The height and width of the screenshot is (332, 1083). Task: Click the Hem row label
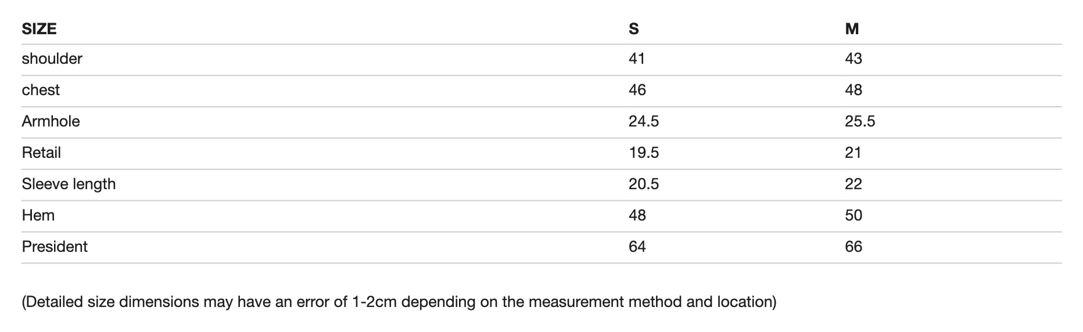coord(38,215)
